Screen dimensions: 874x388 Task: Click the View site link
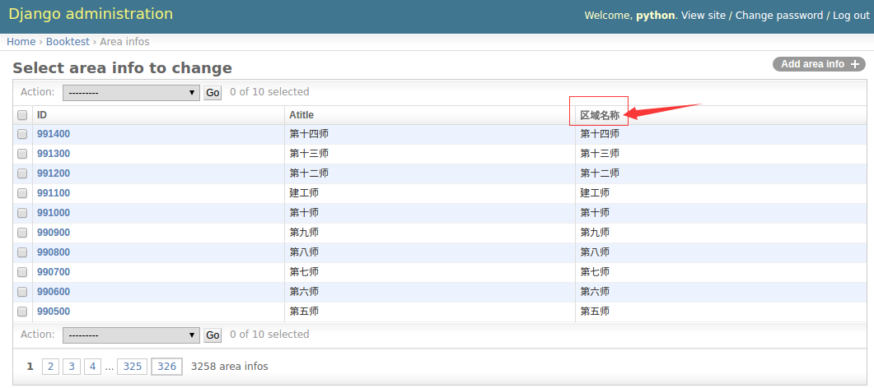coord(703,16)
